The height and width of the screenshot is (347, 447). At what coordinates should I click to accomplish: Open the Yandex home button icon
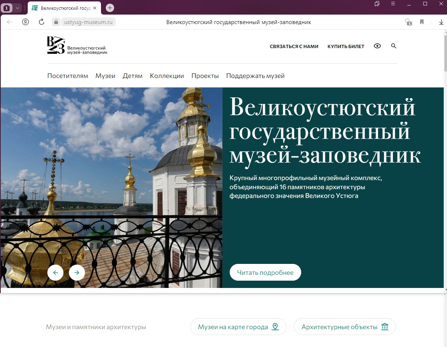pyautogui.click(x=26, y=22)
